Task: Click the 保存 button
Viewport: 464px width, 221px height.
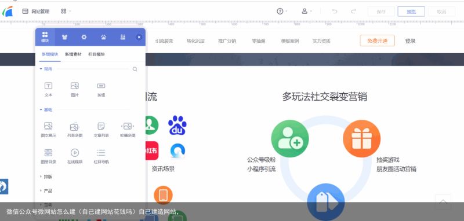Action: [x=381, y=12]
